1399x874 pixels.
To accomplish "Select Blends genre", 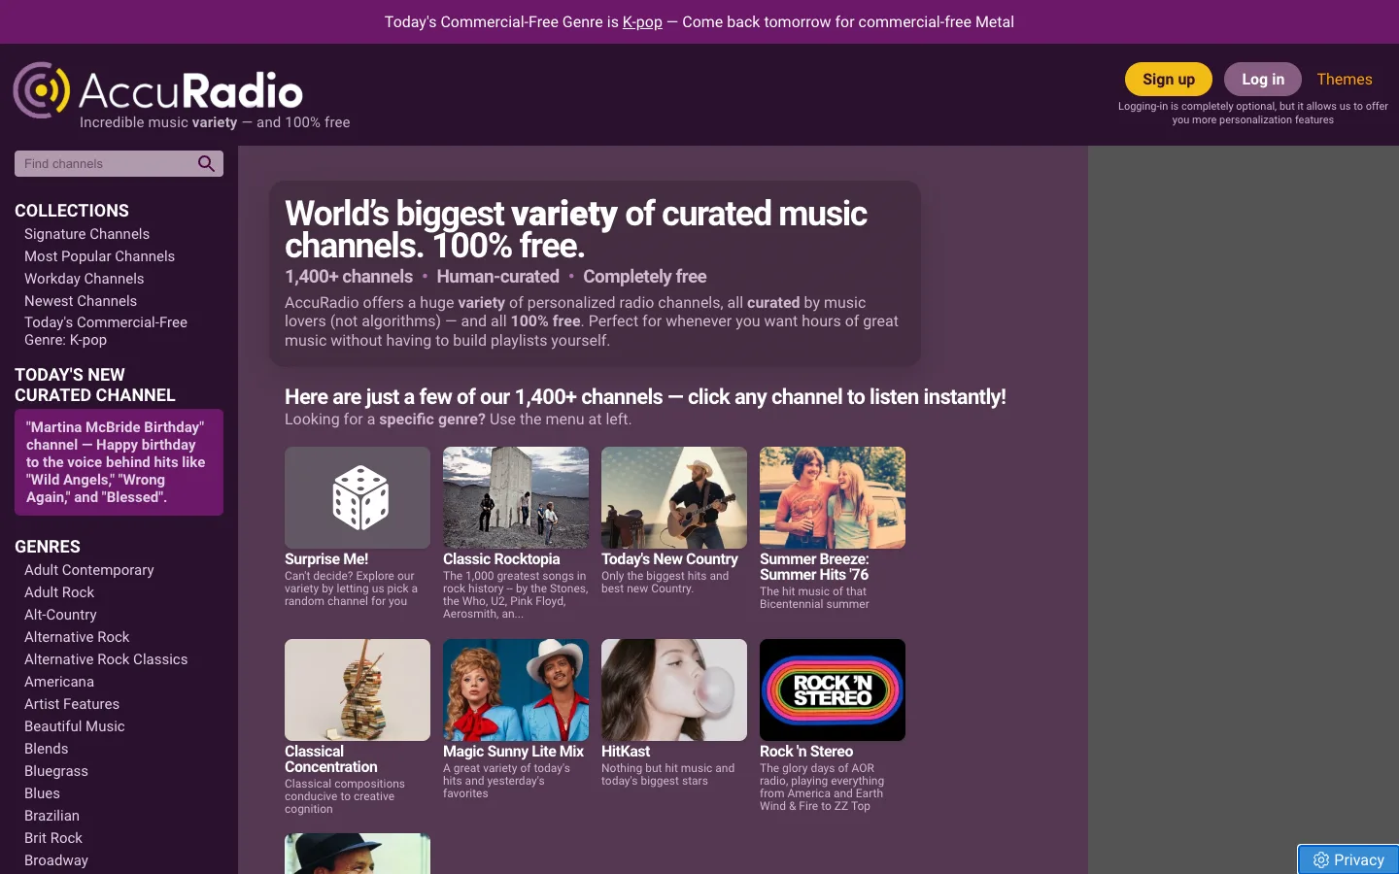I will click(47, 749).
